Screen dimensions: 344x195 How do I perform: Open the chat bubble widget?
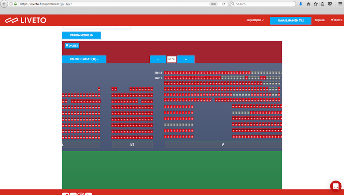pyautogui.click(x=335, y=186)
